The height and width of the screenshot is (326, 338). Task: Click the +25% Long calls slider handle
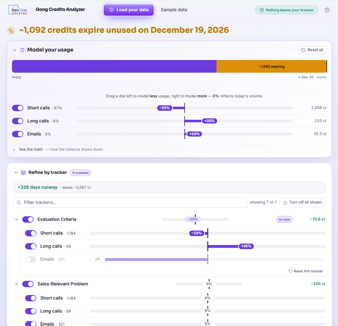(209, 121)
